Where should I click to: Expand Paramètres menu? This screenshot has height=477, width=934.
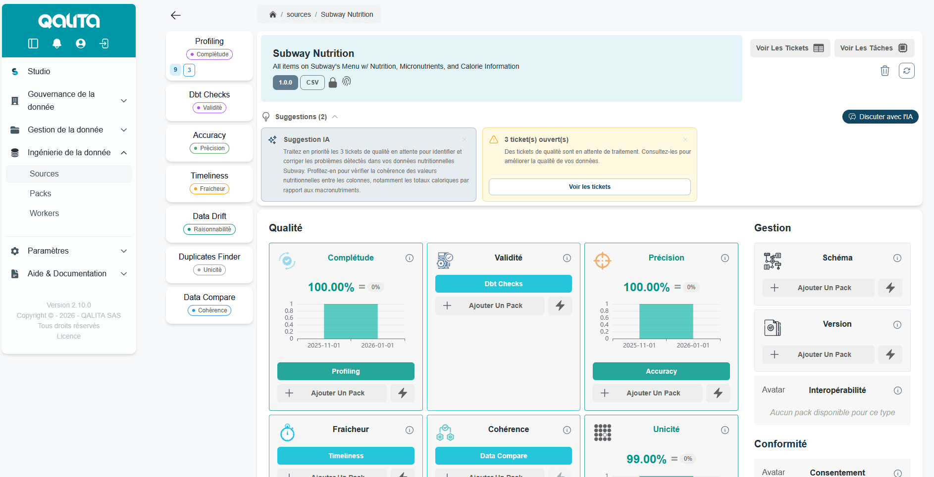click(124, 251)
